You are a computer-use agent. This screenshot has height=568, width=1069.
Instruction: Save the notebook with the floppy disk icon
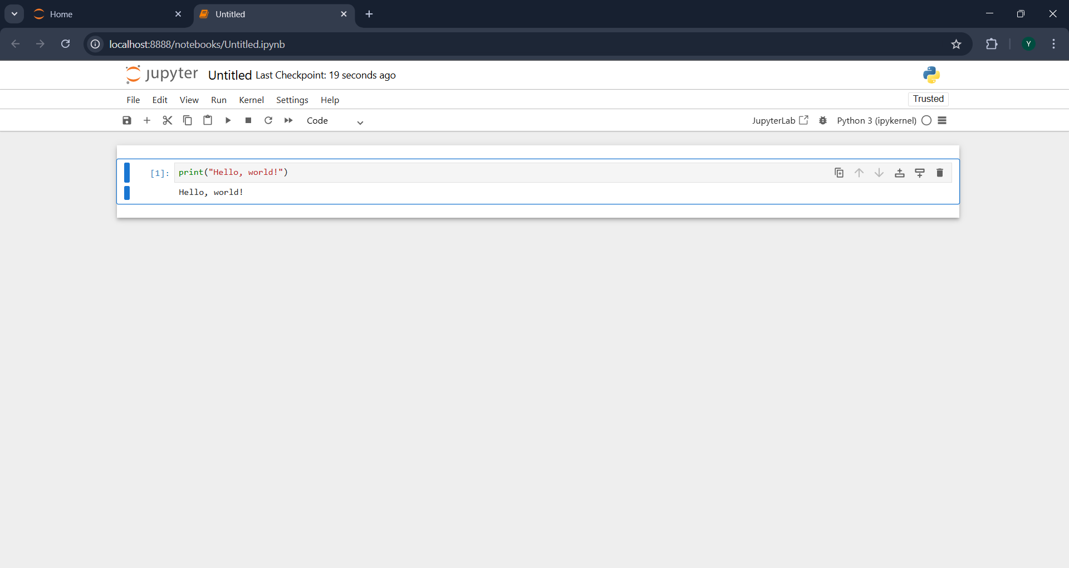point(127,120)
